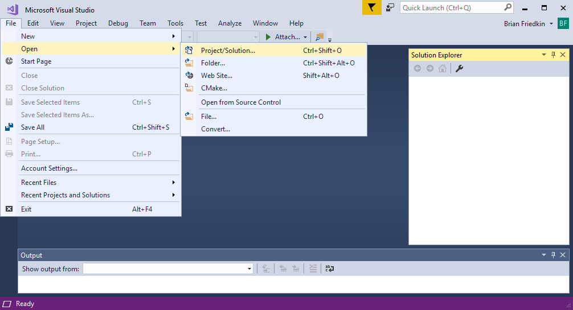Click the Quick Launch search magnifier icon
The image size is (573, 310).
tap(507, 7)
